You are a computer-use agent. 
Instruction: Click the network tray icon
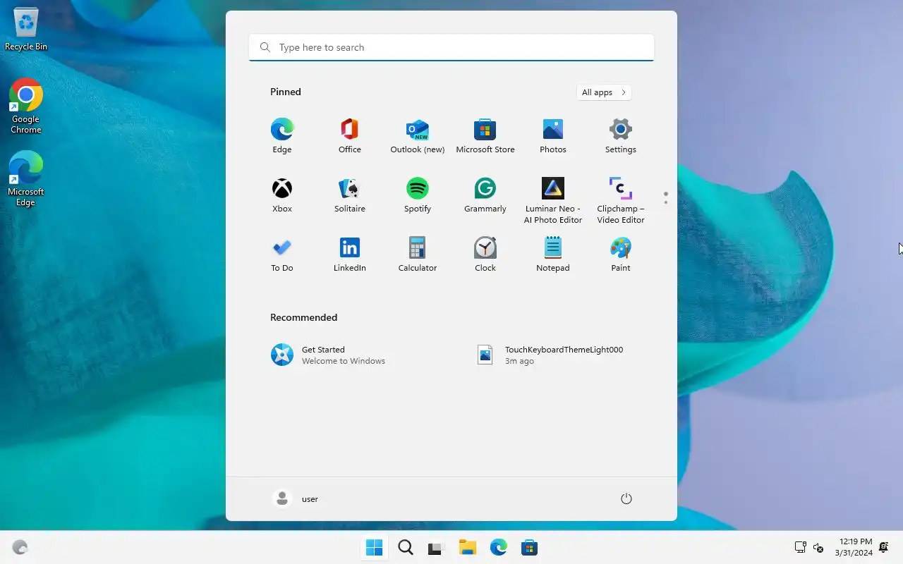tap(801, 547)
